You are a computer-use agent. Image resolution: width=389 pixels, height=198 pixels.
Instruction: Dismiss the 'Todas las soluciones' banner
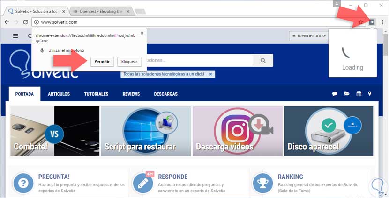coord(210,74)
